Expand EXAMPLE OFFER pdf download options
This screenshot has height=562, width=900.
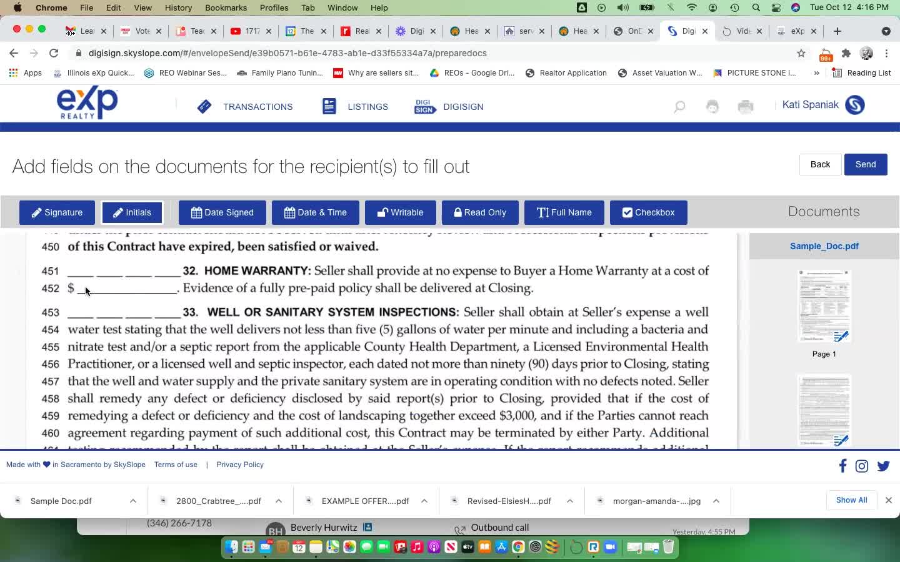pos(424,501)
